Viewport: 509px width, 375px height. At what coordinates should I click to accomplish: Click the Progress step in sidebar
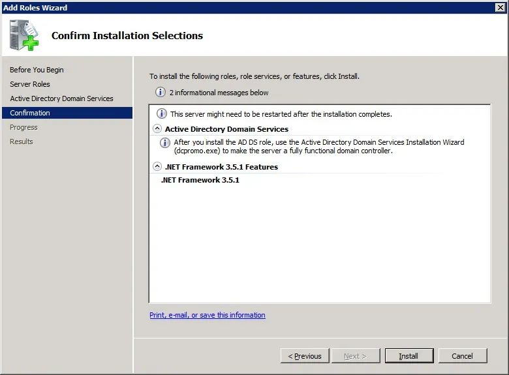[23, 127]
